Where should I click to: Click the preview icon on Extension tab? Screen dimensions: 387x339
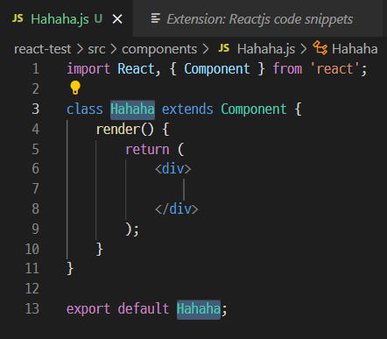pos(156,18)
